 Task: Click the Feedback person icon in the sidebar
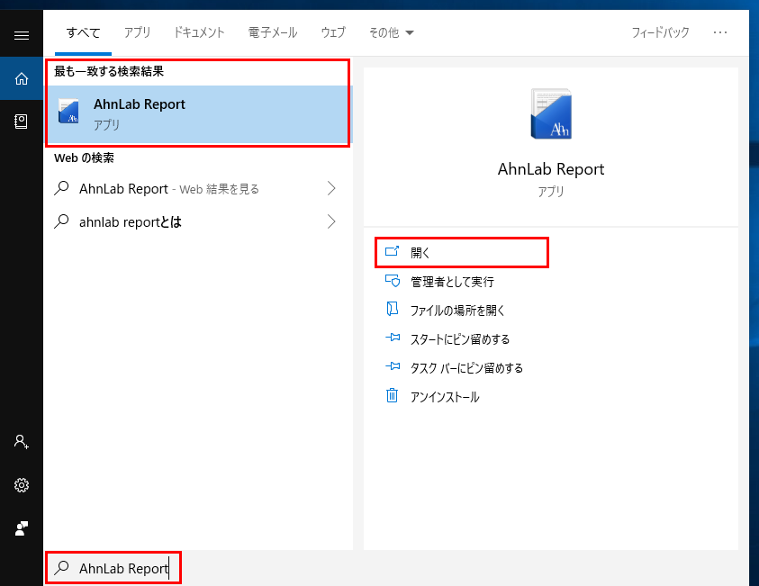pos(22,527)
